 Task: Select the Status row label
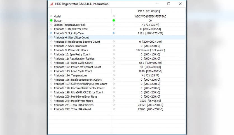(x=57, y=21)
